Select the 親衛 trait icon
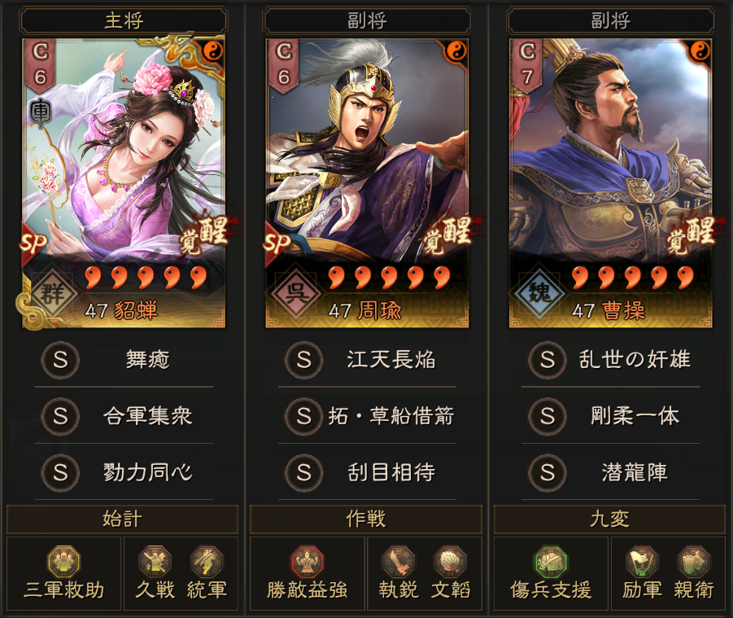The height and width of the screenshot is (618, 733). 694,561
